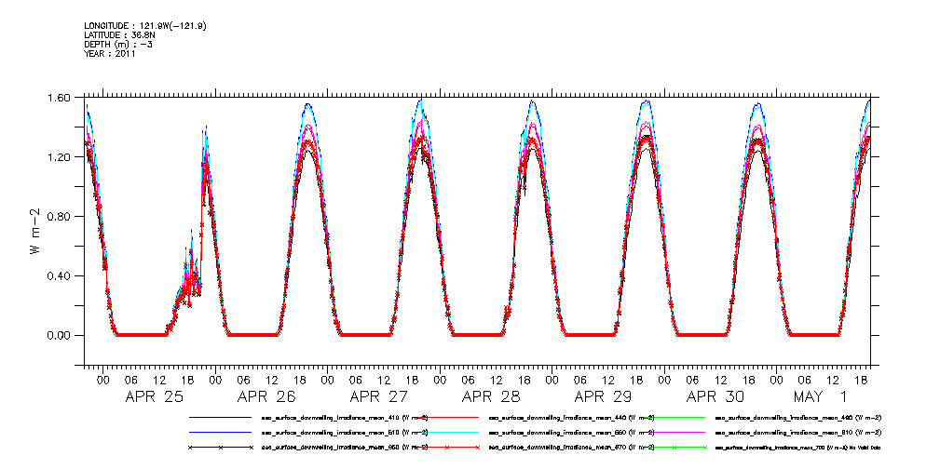
Task: Click the legend label beside the black x-marker line
Action: [344, 448]
